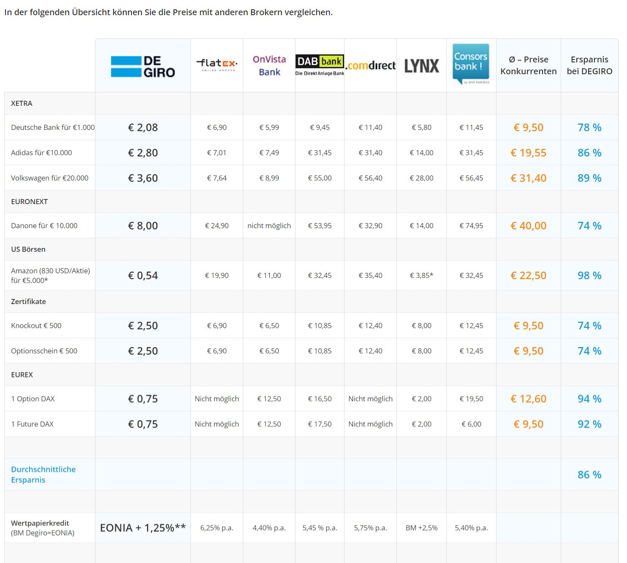Image resolution: width=627 pixels, height=563 pixels.
Task: Select row label 'Optionsschein € 500'
Action: [44, 351]
